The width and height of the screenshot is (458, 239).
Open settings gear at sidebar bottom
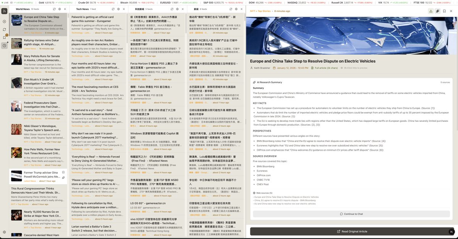pos(4,232)
